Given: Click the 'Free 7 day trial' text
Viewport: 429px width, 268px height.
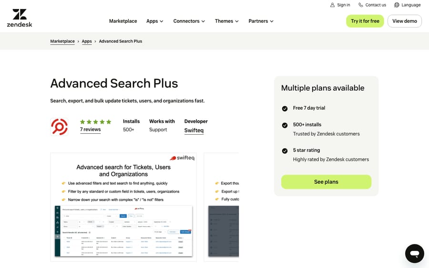Looking at the screenshot, I should tap(309, 108).
